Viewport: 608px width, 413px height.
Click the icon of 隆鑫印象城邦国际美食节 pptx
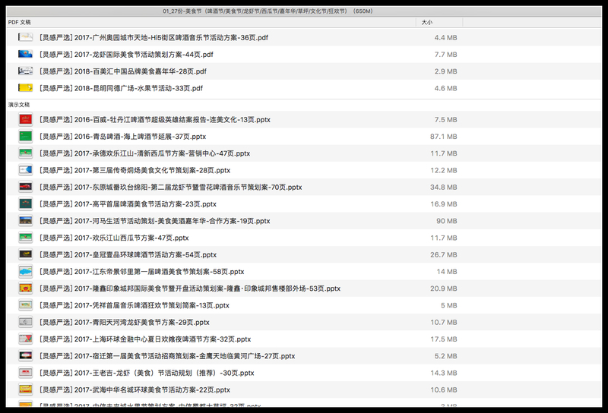click(26, 288)
